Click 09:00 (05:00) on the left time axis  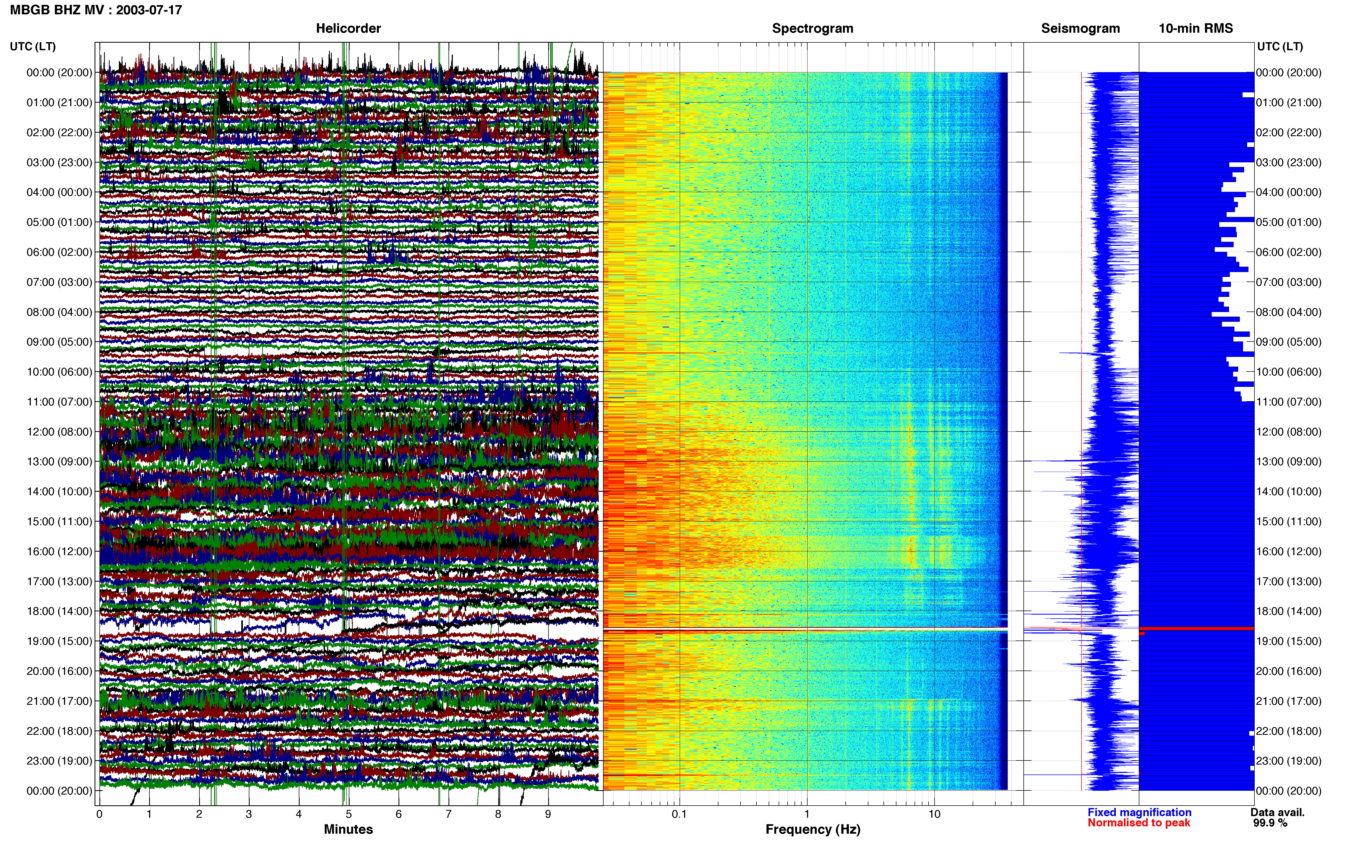point(59,341)
